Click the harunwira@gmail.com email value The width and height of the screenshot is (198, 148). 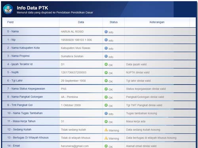(75, 146)
